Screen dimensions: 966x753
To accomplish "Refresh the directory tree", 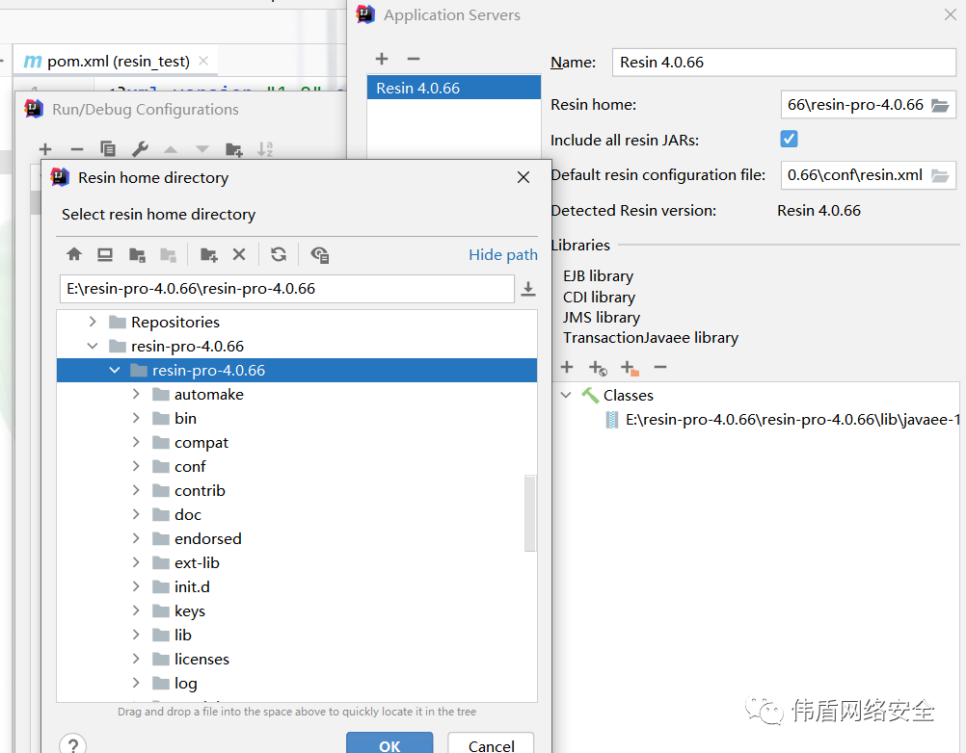I will pyautogui.click(x=279, y=254).
